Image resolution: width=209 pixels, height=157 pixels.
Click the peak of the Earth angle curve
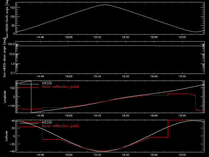coord(105,5)
